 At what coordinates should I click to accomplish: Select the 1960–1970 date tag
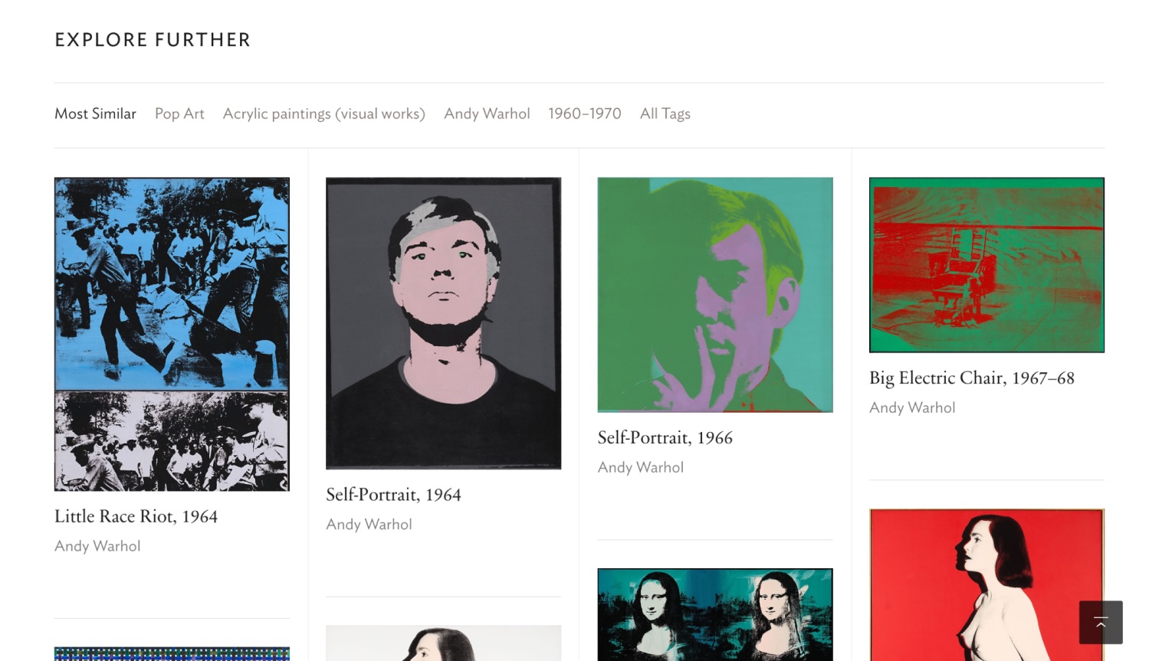[585, 113]
